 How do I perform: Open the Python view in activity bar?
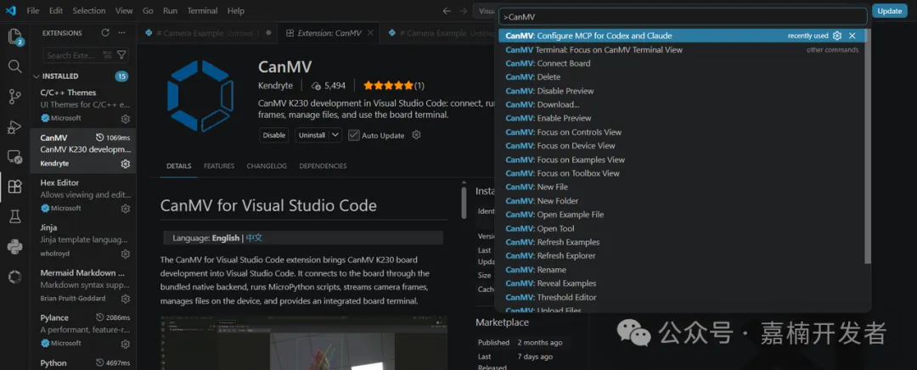point(14,247)
